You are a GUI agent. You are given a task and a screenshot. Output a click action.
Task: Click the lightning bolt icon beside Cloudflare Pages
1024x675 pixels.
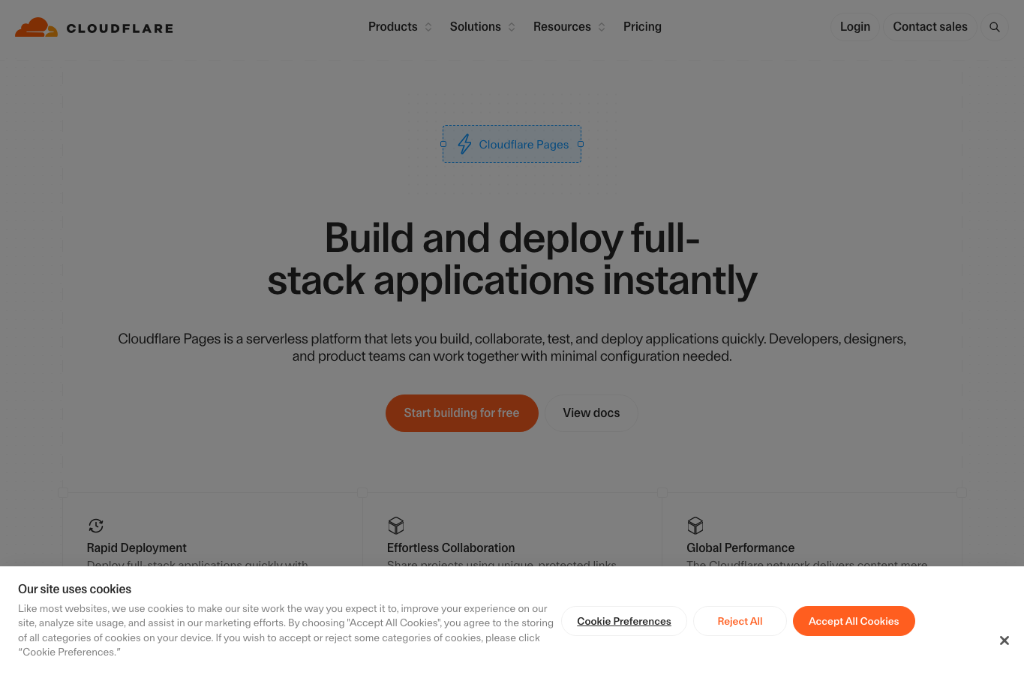click(x=465, y=144)
